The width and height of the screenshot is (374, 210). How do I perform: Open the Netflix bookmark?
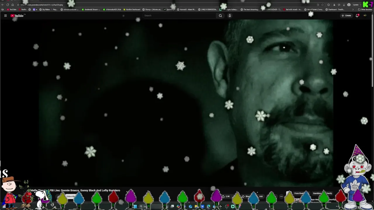[x=22, y=10]
